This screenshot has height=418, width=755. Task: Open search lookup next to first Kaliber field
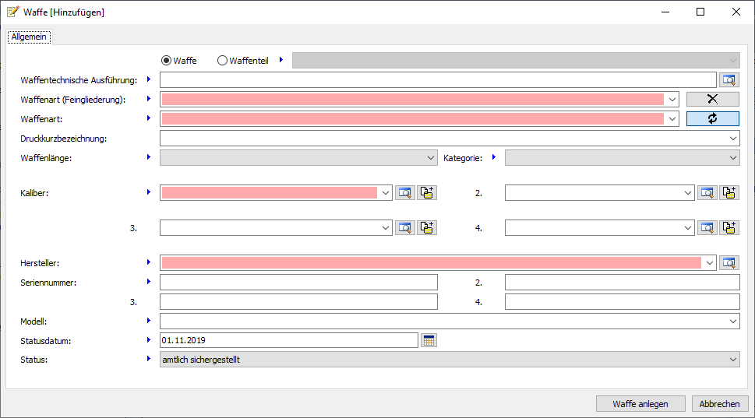point(405,192)
